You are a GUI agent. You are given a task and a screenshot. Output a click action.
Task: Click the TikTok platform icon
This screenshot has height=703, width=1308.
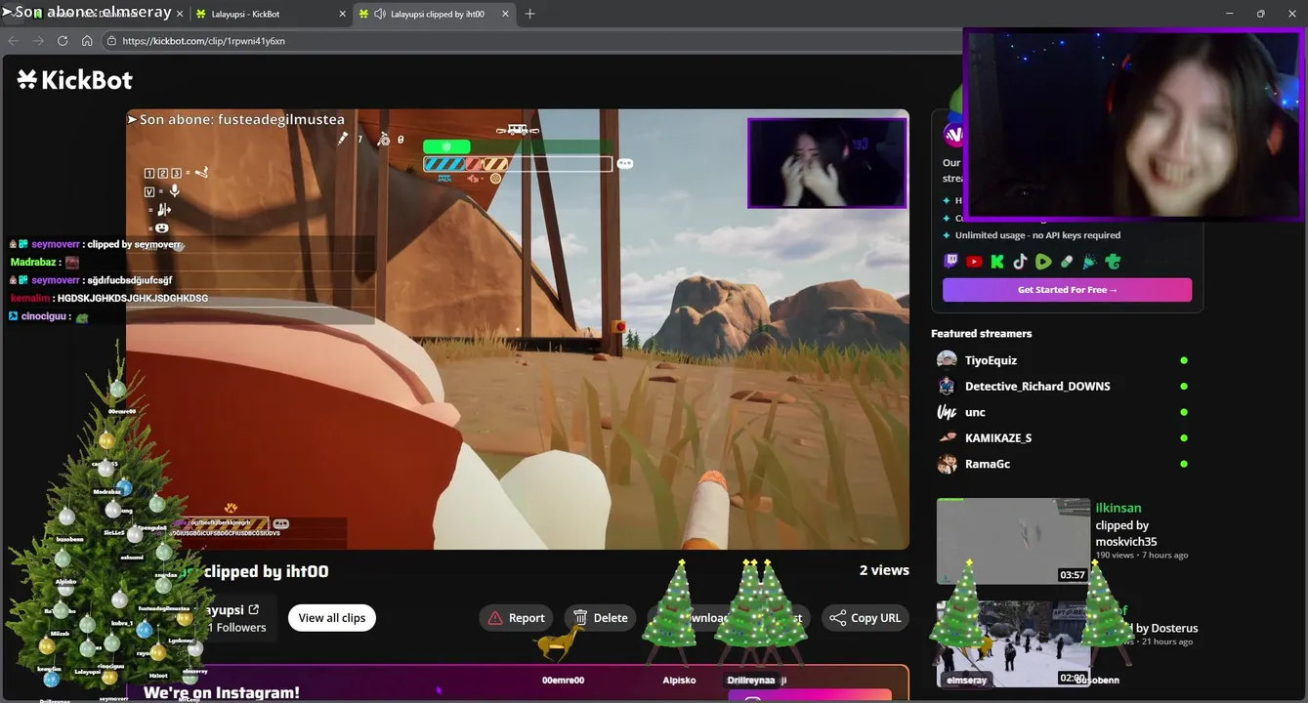pos(1020,262)
